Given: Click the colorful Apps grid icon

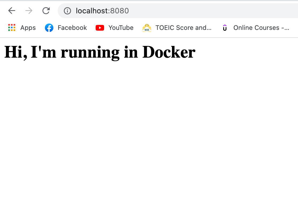Looking at the screenshot, I should point(12,28).
